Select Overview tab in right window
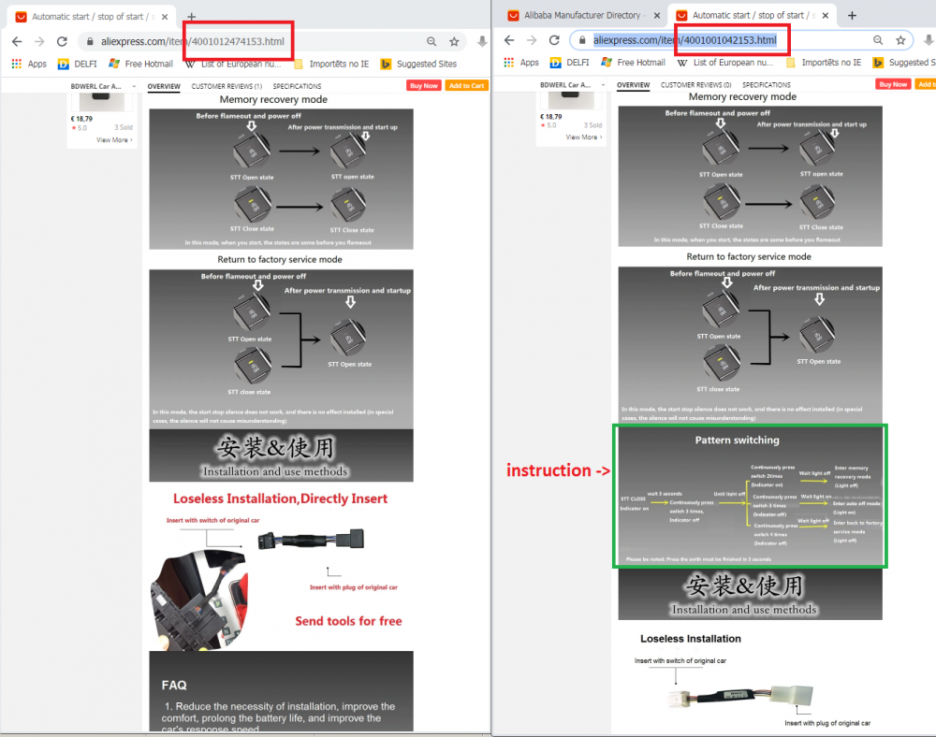The height and width of the screenshot is (737, 936). click(x=634, y=85)
